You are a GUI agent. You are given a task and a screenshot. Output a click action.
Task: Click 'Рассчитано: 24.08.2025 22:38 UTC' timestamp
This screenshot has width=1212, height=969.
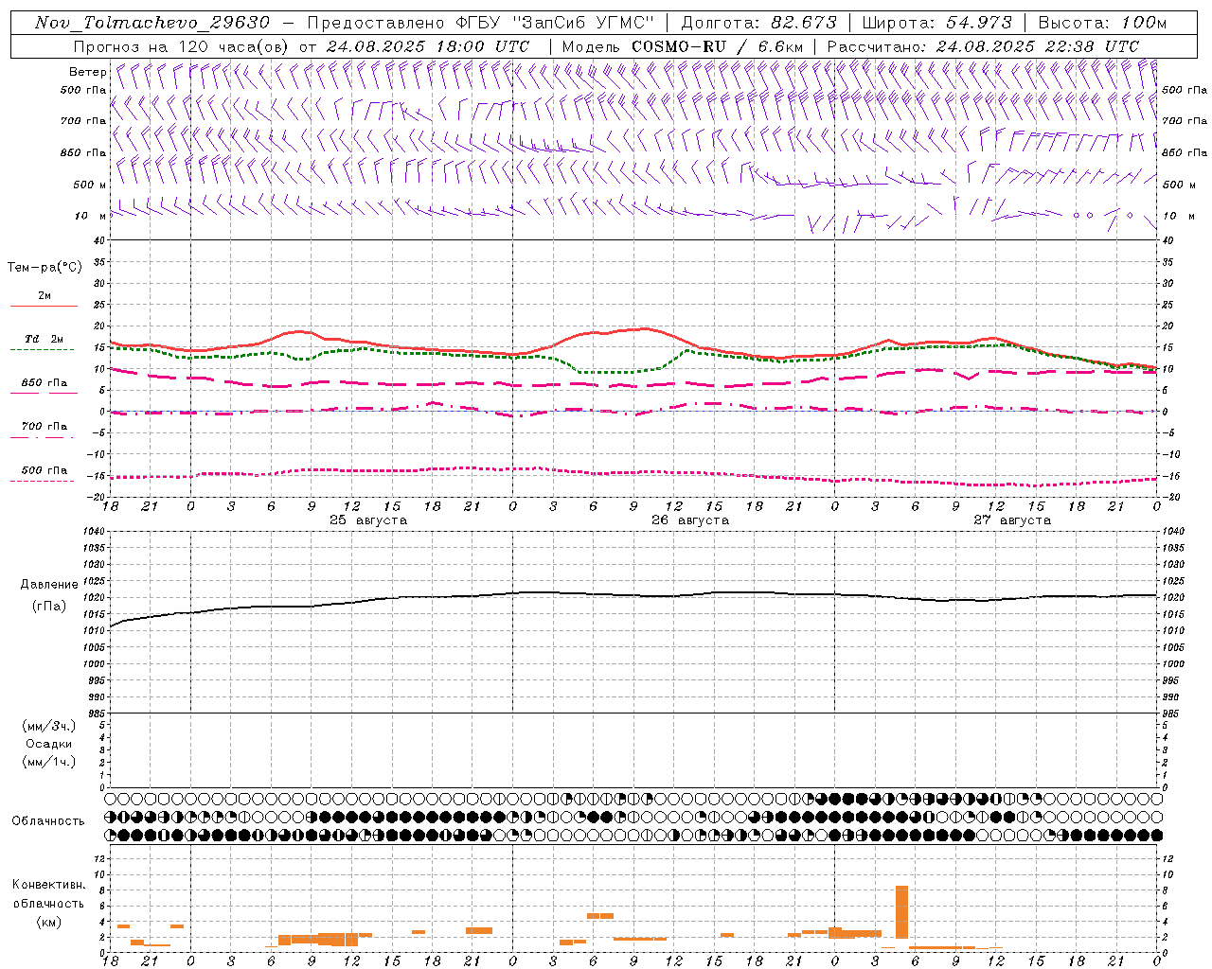983,46
